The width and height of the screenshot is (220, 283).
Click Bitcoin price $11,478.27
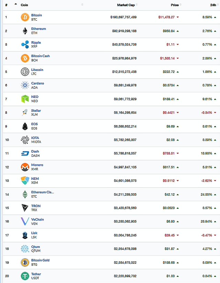click(166, 17)
